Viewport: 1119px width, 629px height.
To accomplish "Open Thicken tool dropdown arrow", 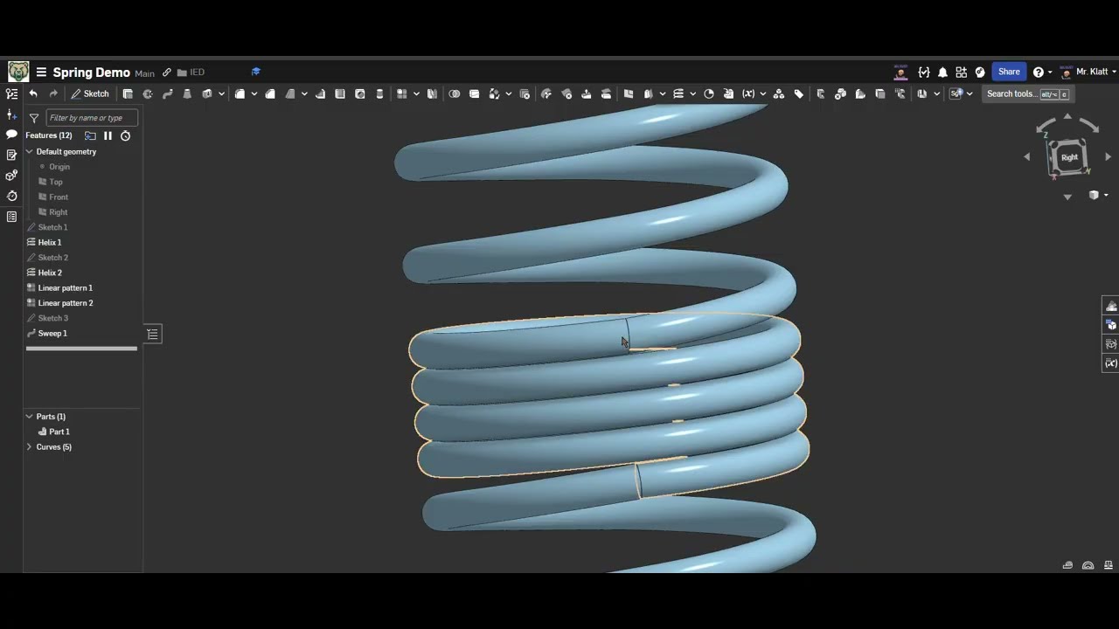I will pos(221,93).
